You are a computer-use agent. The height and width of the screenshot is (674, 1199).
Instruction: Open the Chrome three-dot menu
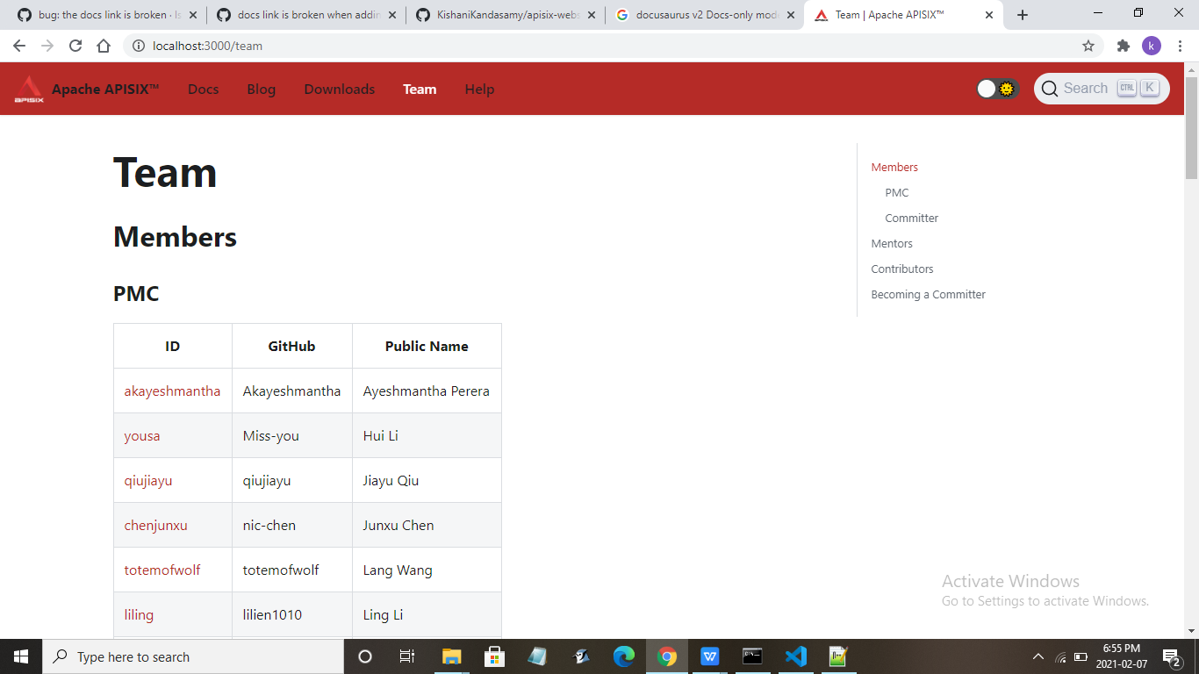pyautogui.click(x=1179, y=46)
